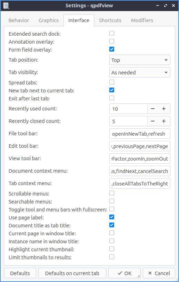Open the Modifiers tab
This screenshot has width=179, height=282.
point(142,20)
